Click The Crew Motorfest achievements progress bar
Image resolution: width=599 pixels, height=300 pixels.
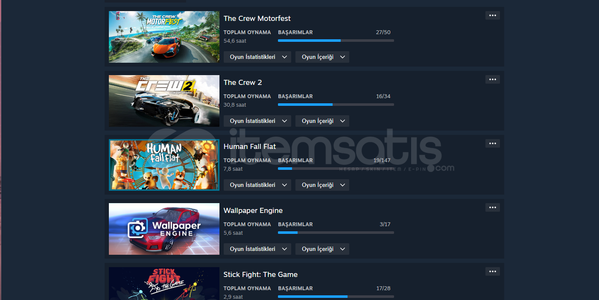[x=336, y=41]
